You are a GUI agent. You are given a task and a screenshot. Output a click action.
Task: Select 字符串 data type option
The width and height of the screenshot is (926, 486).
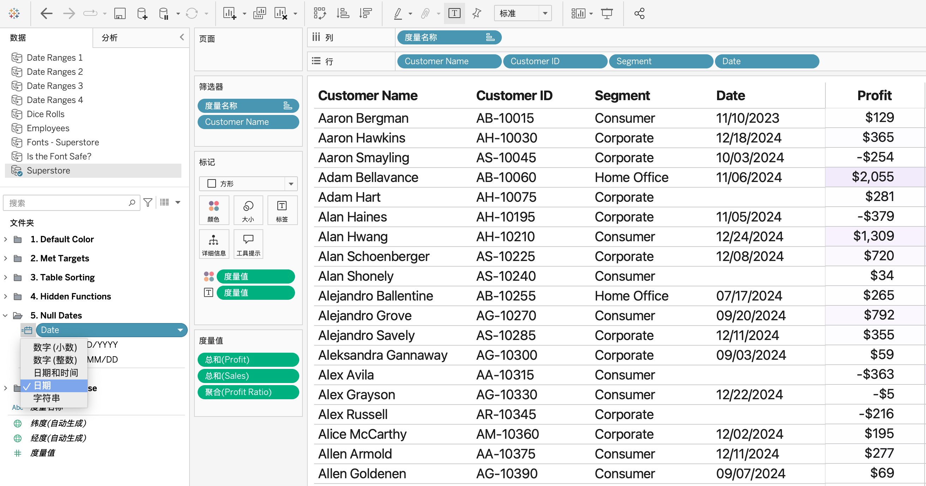[47, 398]
